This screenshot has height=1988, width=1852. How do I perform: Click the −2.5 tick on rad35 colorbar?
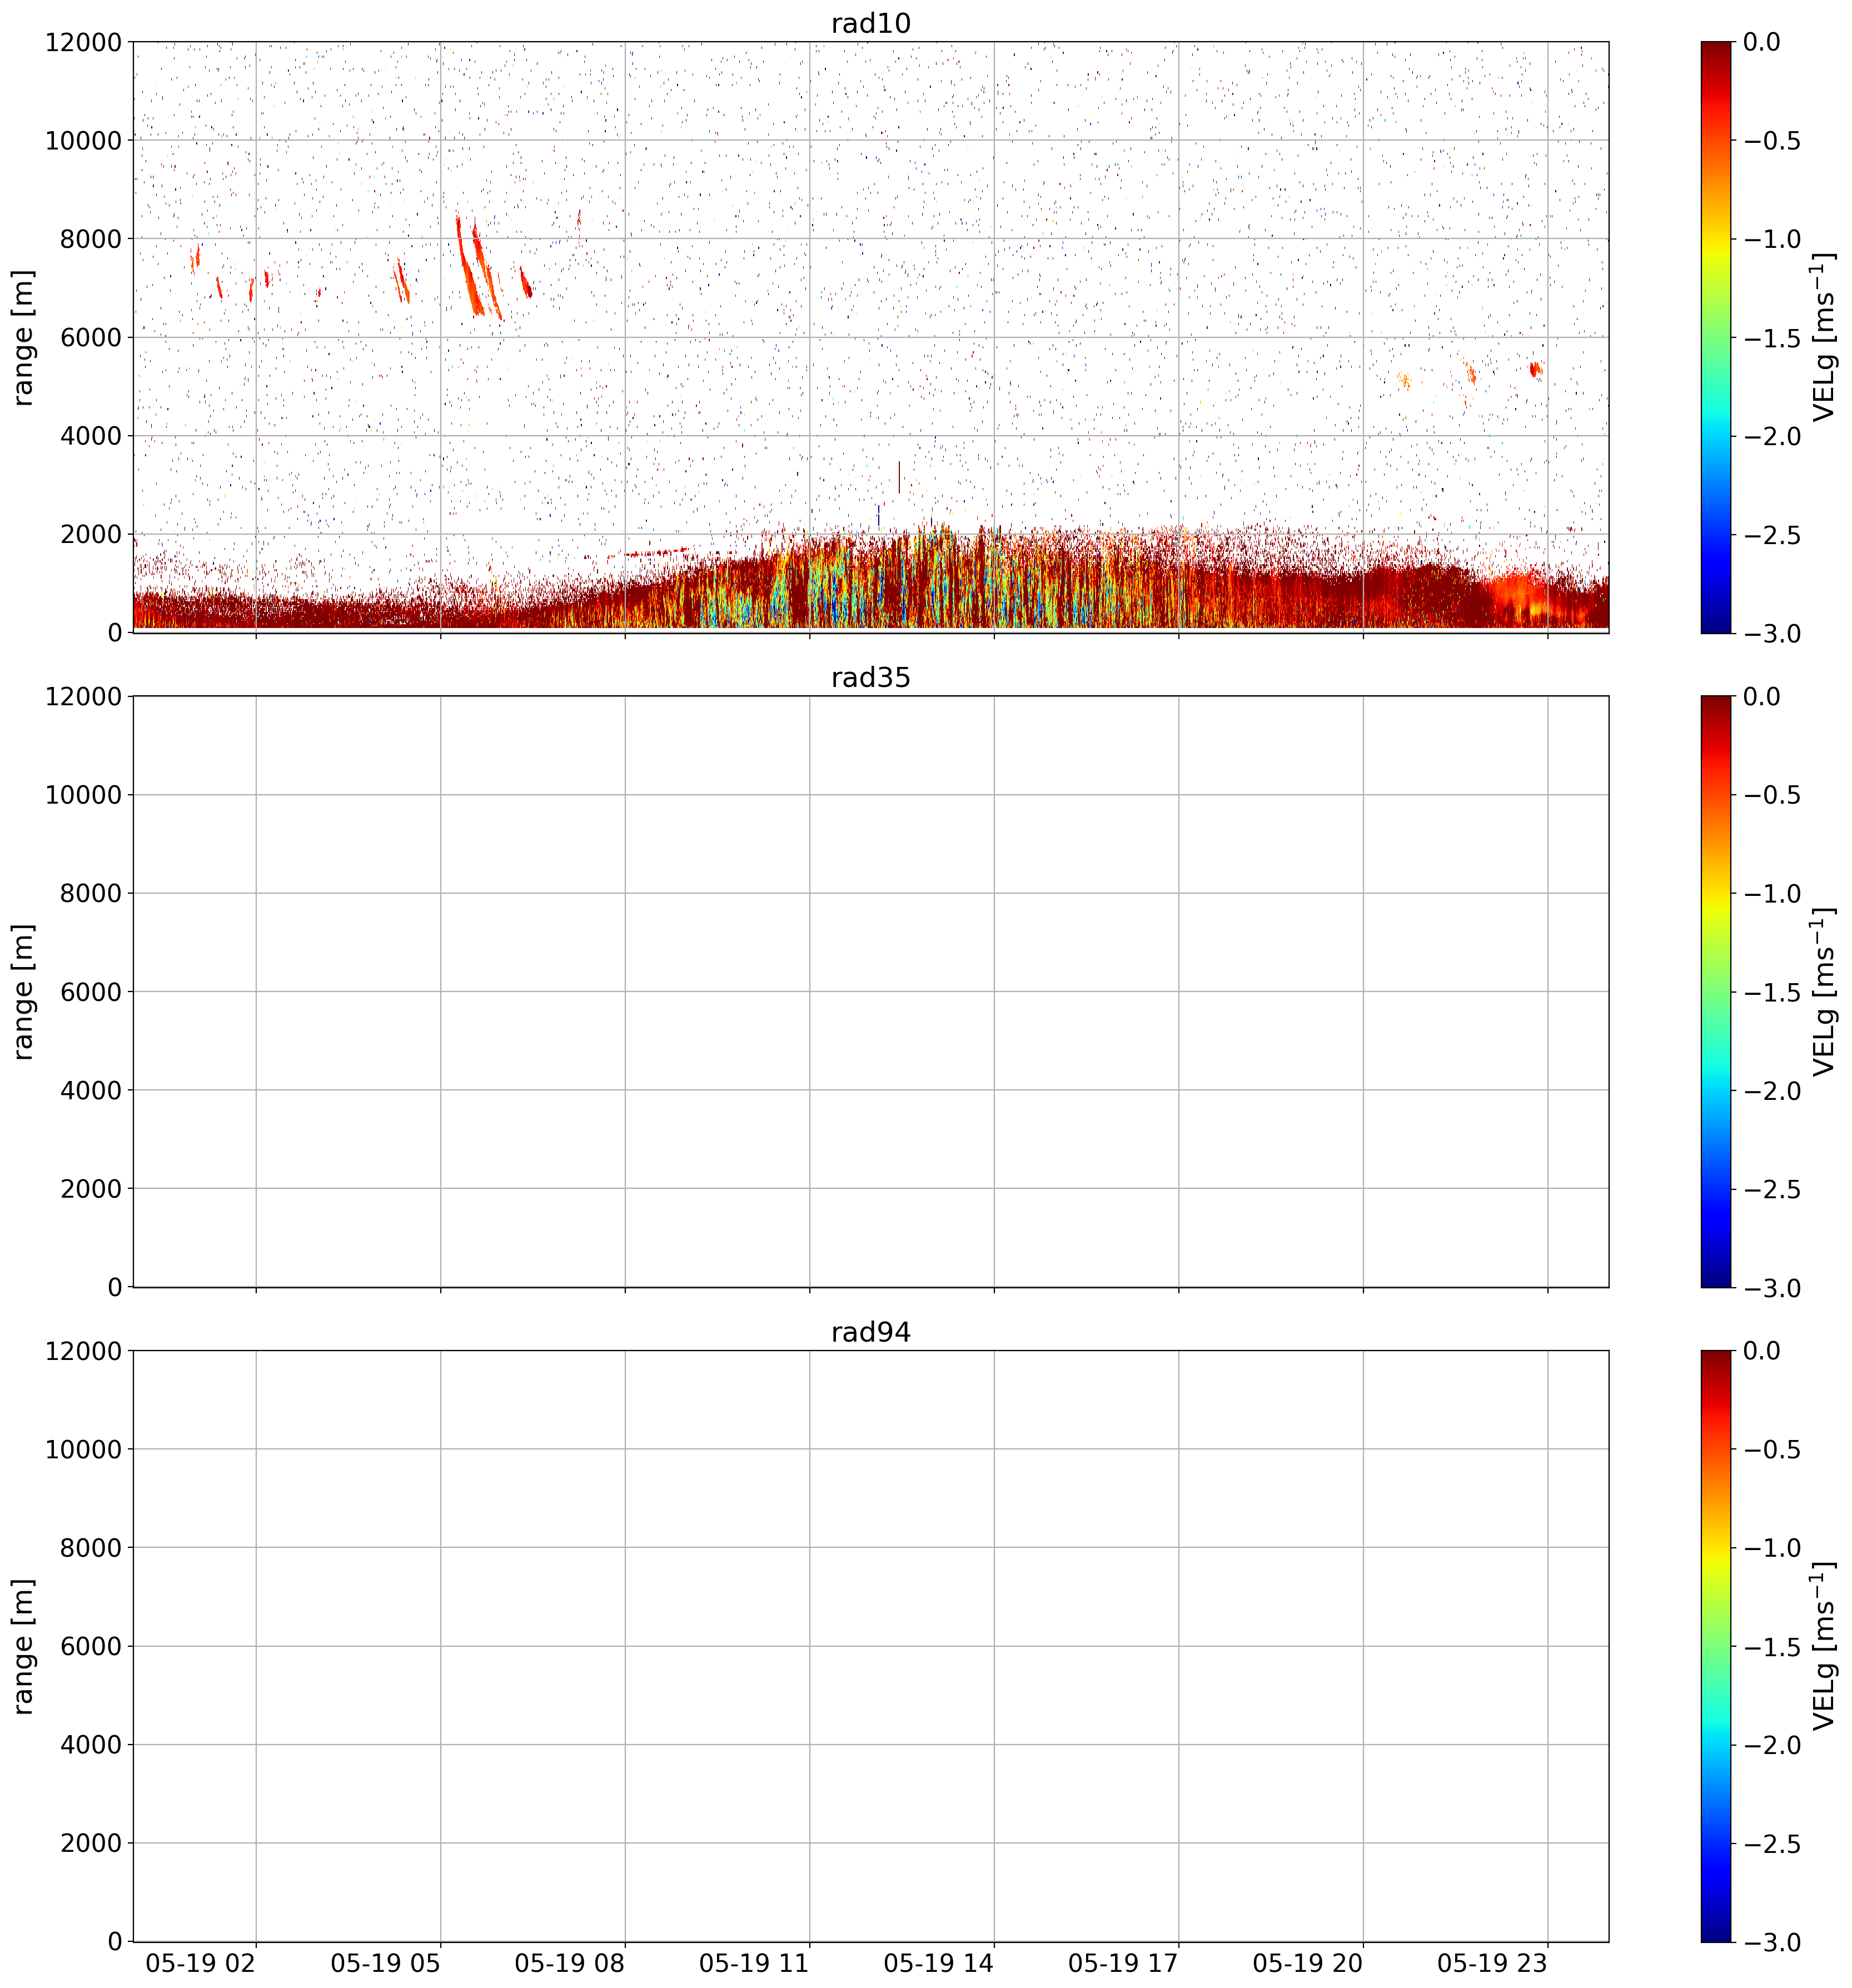click(1772, 1190)
